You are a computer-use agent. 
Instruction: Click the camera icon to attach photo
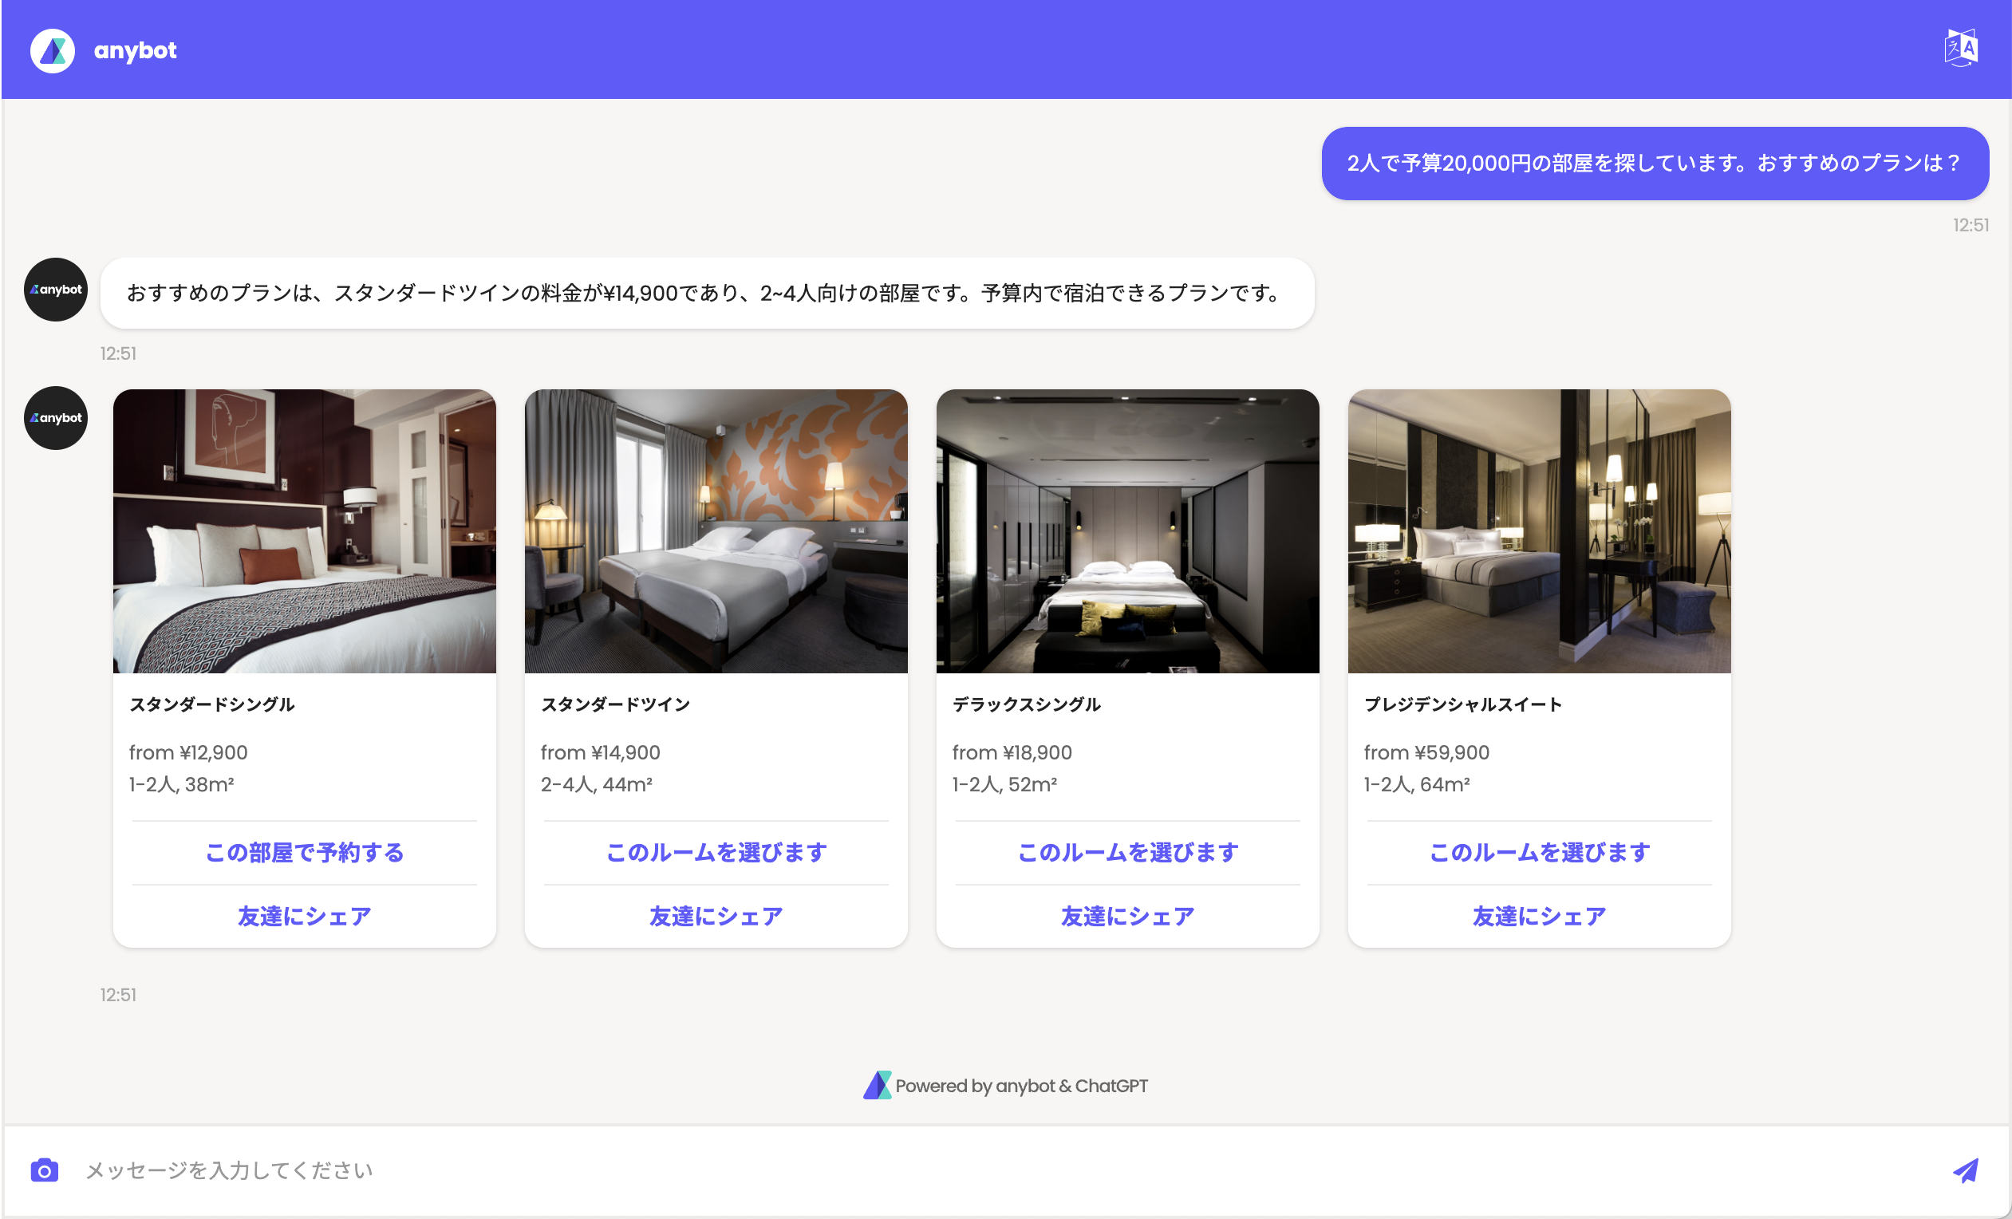(x=44, y=1170)
